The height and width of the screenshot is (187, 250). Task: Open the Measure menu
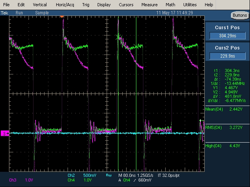(149, 5)
